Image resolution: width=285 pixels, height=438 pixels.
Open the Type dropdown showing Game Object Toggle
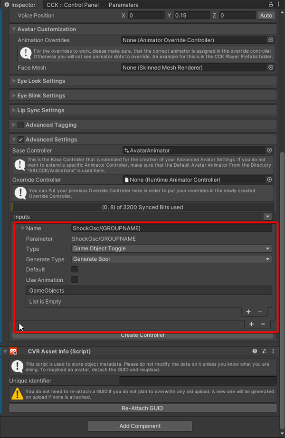171,248
